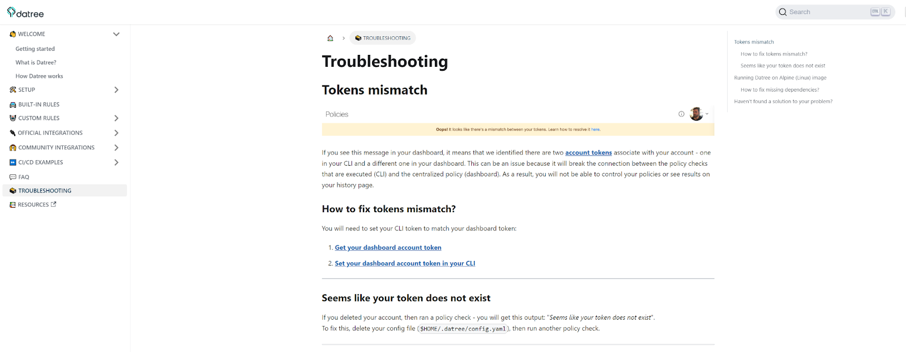The height and width of the screenshot is (352, 906).
Task: Click the Datree logo in the header
Action: [25, 12]
